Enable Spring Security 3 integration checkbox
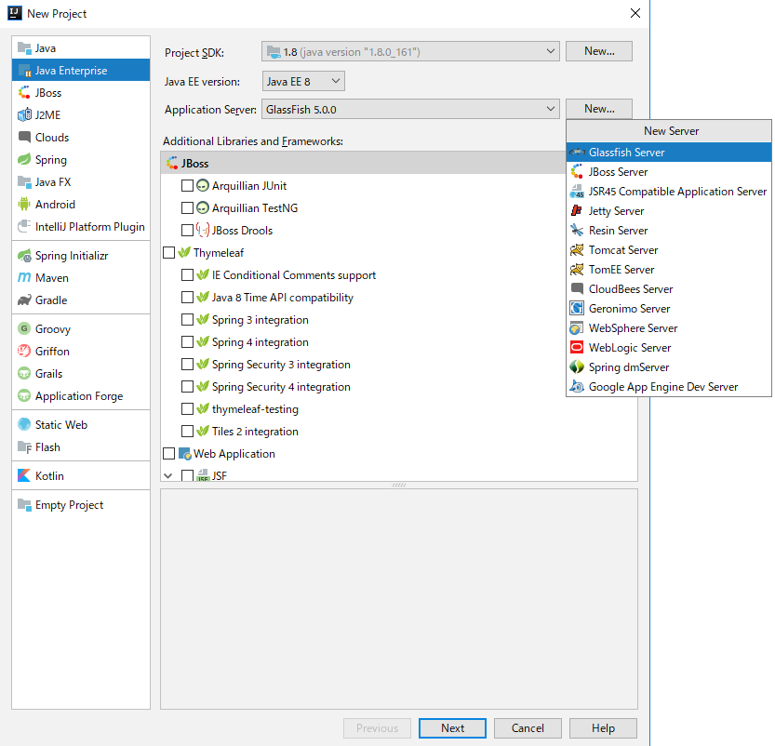 point(187,364)
